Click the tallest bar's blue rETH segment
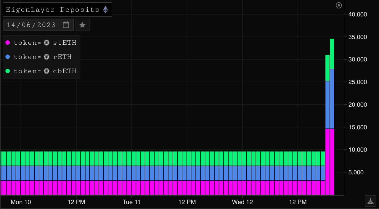The width and height of the screenshot is (379, 209). coord(332,99)
